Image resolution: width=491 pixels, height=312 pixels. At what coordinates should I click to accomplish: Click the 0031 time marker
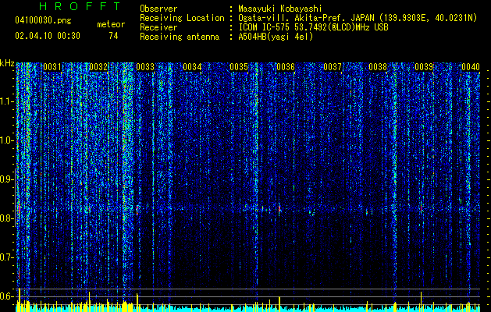[52, 67]
